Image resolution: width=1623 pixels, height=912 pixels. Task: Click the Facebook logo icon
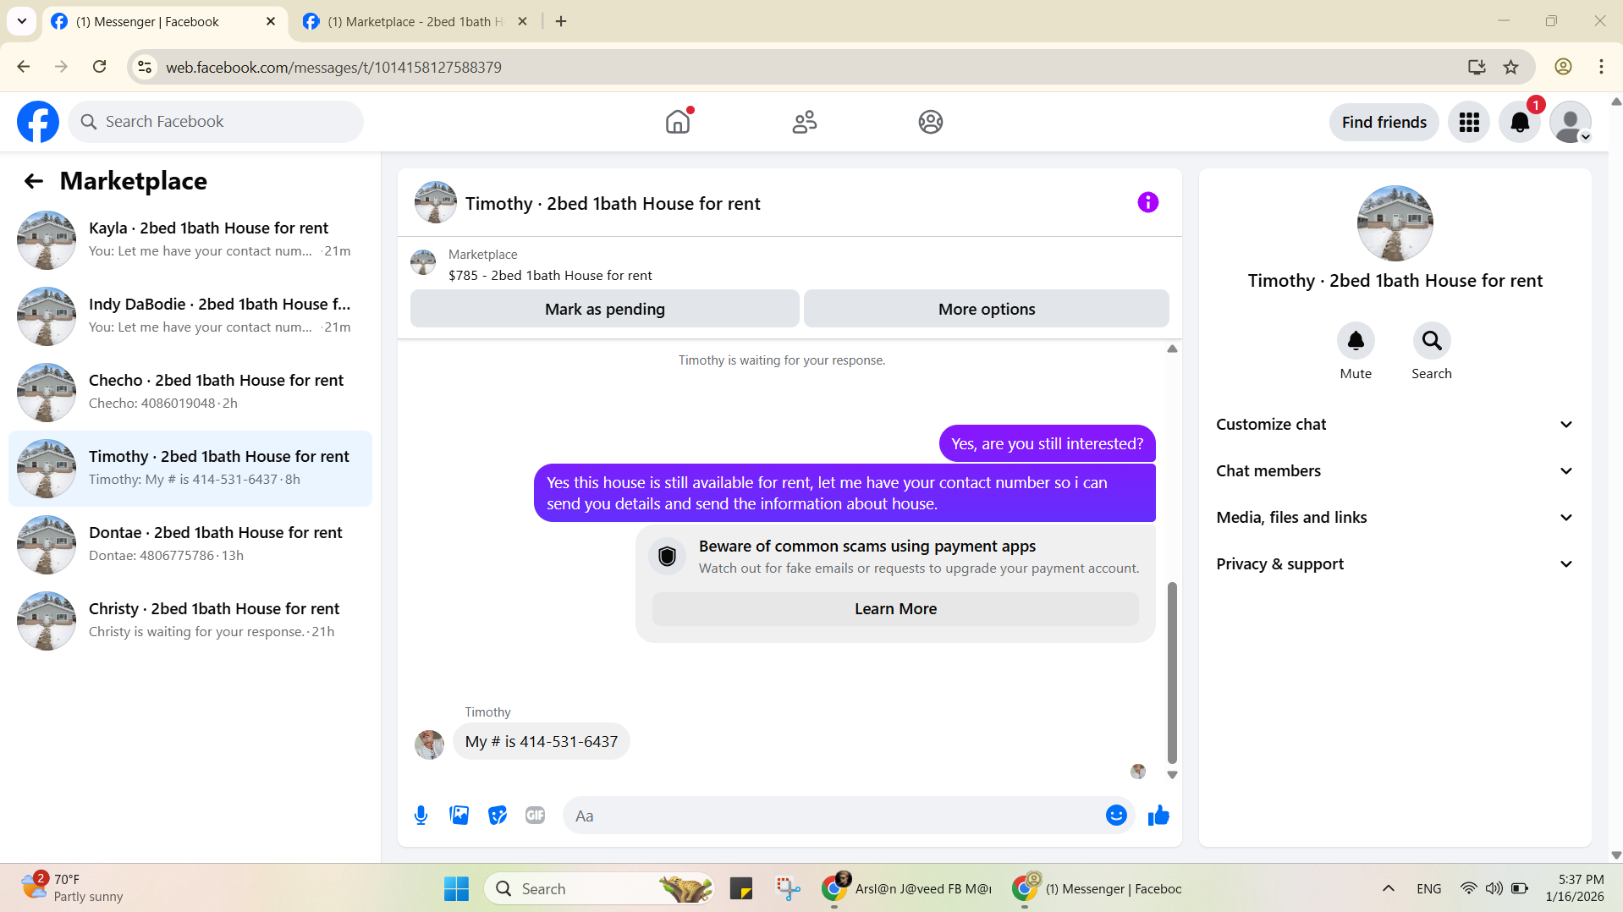38,122
